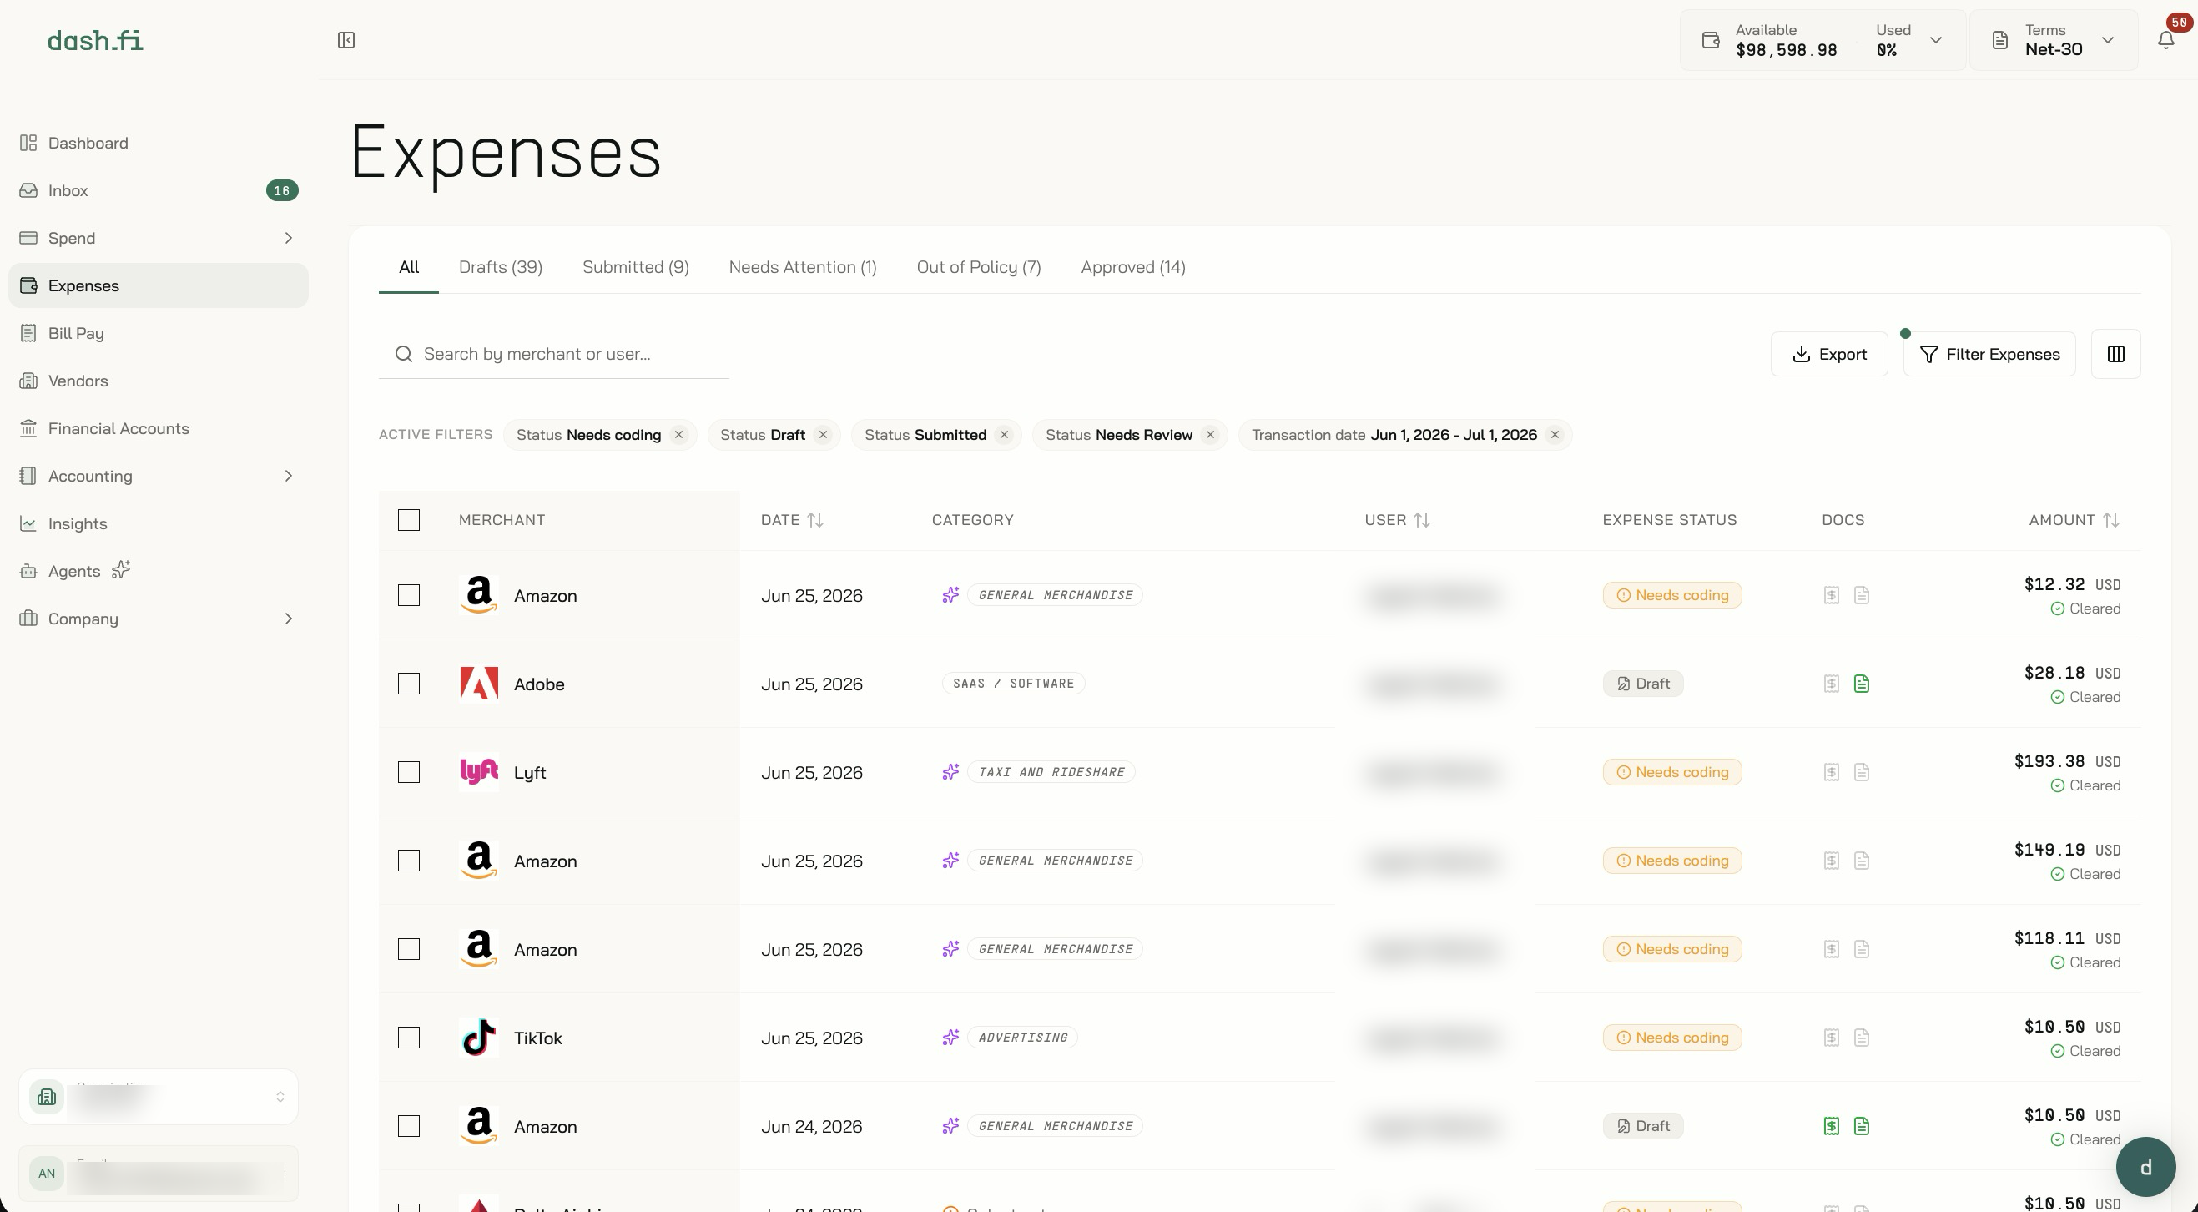Viewport: 2198px width, 1212px height.
Task: Select the Amazon $118.11 expense checkbox
Action: pyautogui.click(x=409, y=949)
